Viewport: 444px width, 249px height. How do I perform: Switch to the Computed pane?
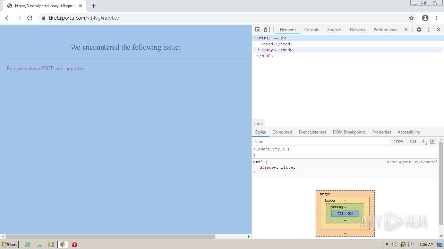point(282,132)
